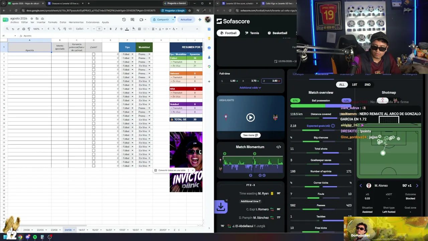This screenshot has height=241, width=428.
Task: Open the Formato menu
Action: click(x=52, y=22)
